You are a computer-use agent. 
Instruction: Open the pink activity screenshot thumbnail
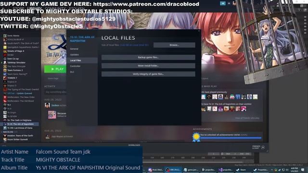point(52,115)
